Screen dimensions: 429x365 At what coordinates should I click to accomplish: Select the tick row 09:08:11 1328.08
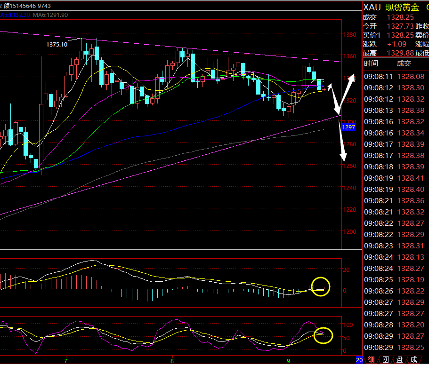tap(394, 77)
